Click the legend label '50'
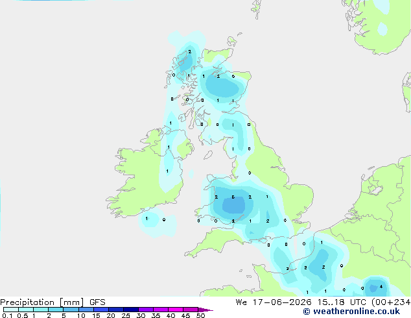 200,315
